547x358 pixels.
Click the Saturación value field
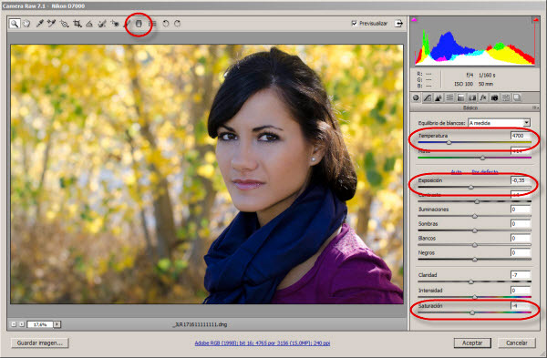click(x=521, y=306)
